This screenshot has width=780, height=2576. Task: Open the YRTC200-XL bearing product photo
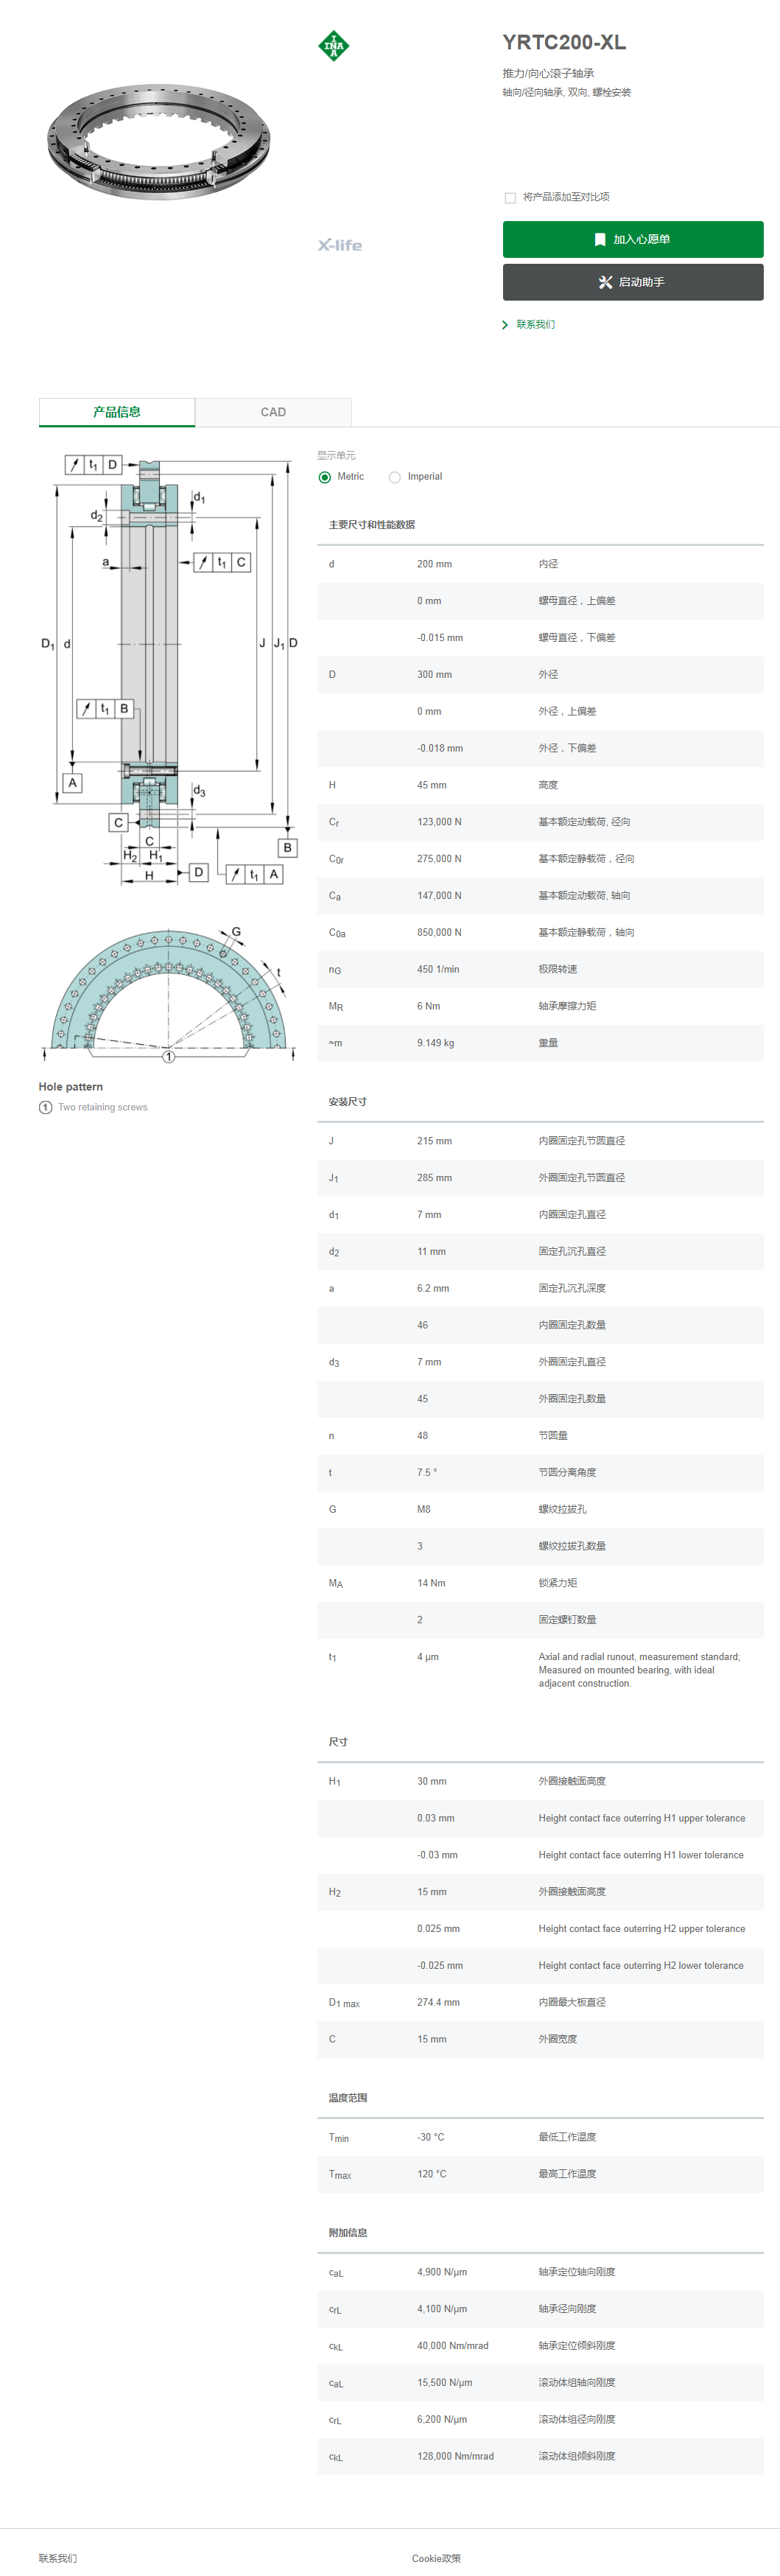[x=159, y=143]
